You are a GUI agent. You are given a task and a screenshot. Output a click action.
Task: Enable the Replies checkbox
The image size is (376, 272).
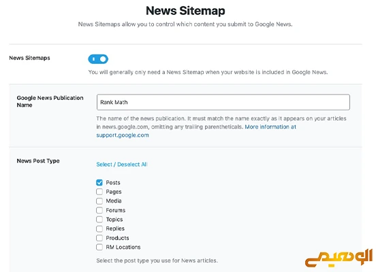99,228
